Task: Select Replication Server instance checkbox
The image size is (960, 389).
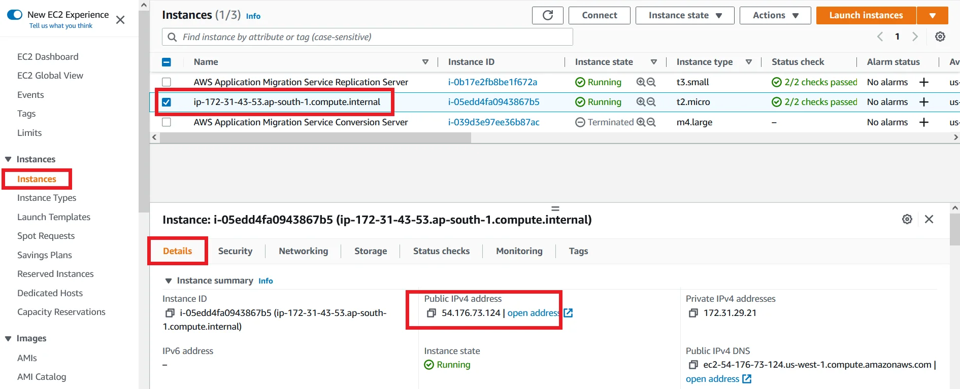Action: tap(167, 82)
